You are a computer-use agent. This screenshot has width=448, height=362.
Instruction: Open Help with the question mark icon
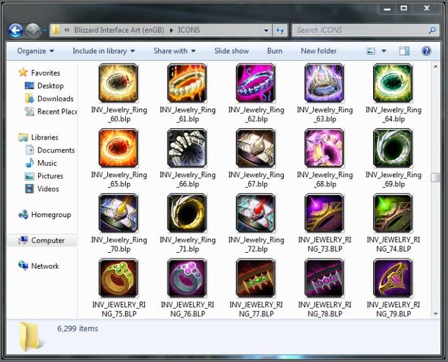(426, 51)
